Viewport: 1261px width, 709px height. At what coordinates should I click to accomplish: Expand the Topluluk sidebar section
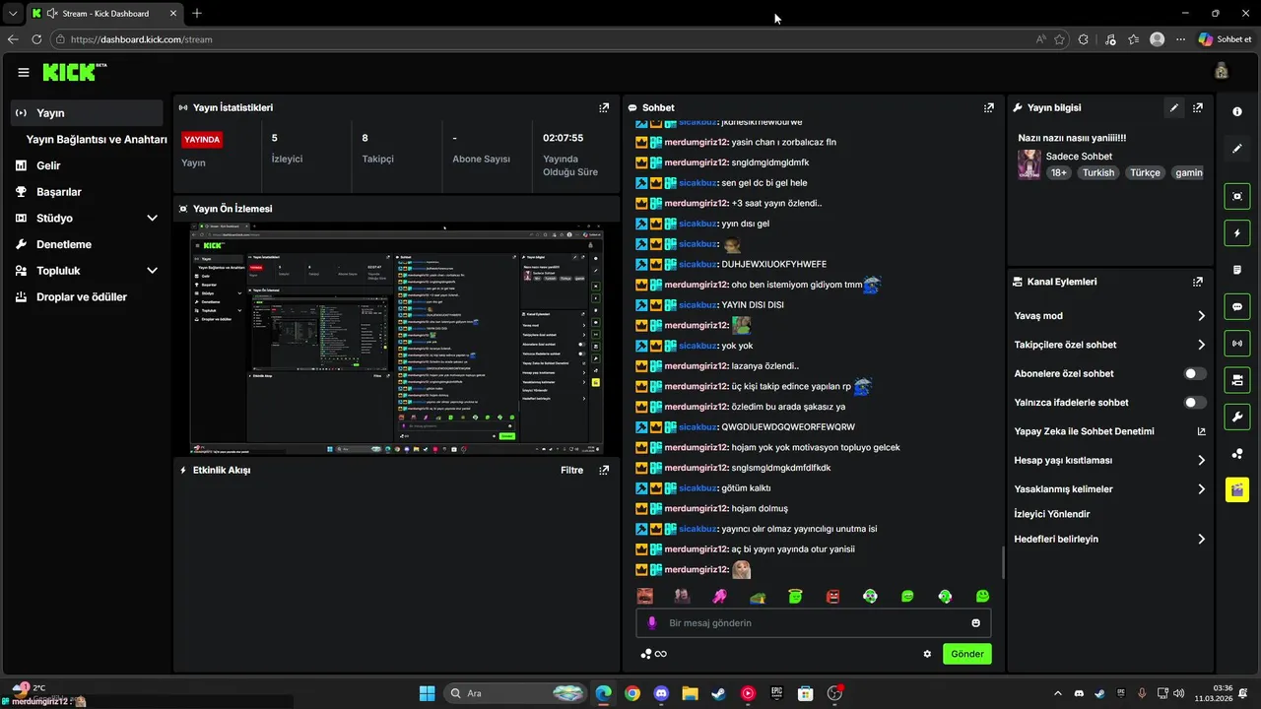tap(152, 271)
